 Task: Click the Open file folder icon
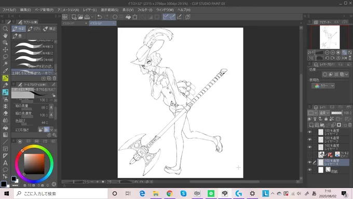point(80,17)
